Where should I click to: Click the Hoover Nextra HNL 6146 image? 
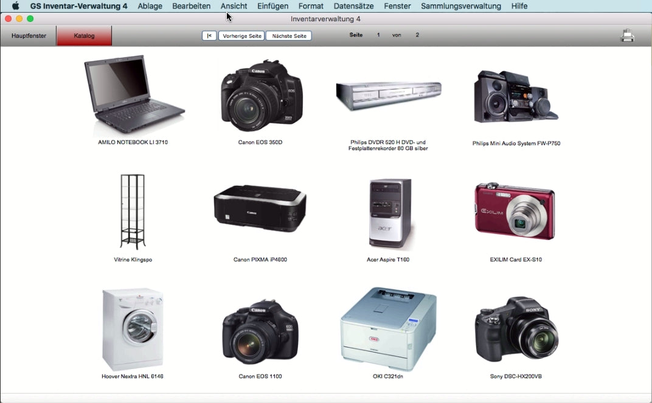(x=133, y=328)
